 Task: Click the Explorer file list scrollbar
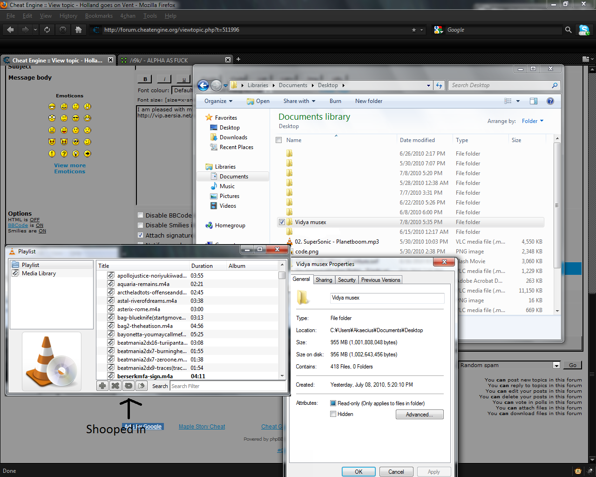tap(557, 205)
